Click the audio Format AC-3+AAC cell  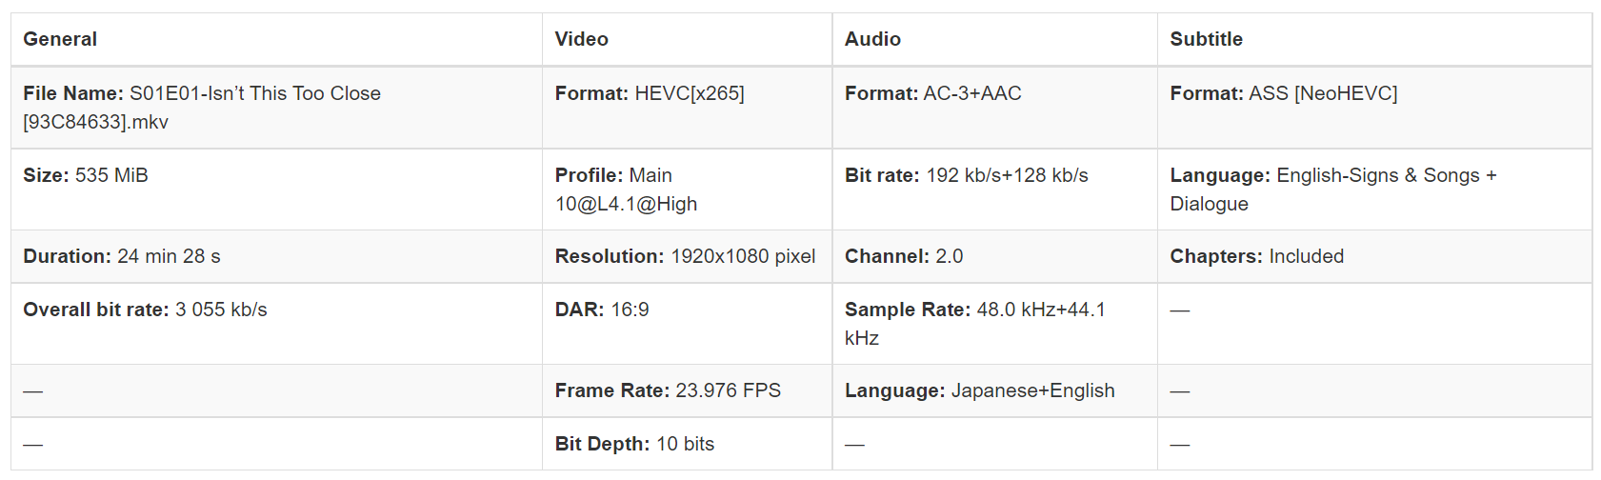coord(995,108)
